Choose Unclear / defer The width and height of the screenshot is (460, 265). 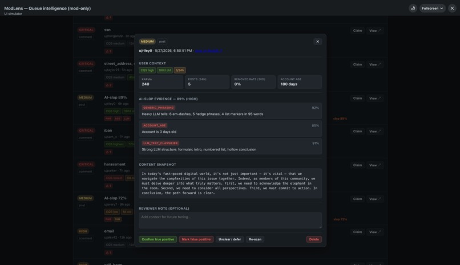point(229,239)
